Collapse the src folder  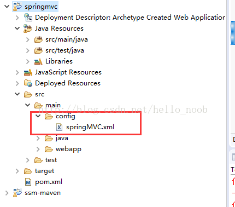pyautogui.click(x=17, y=94)
